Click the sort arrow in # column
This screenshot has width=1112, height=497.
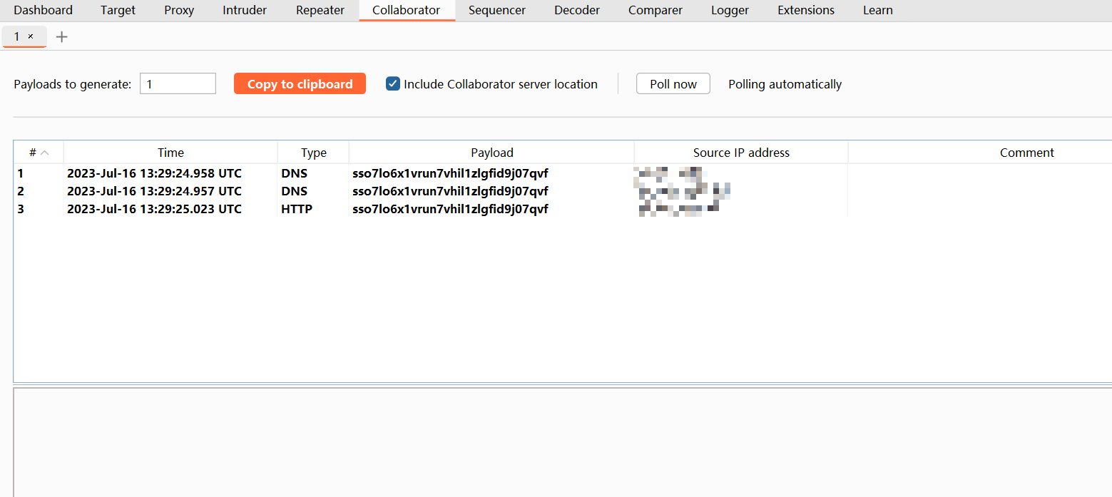45,153
